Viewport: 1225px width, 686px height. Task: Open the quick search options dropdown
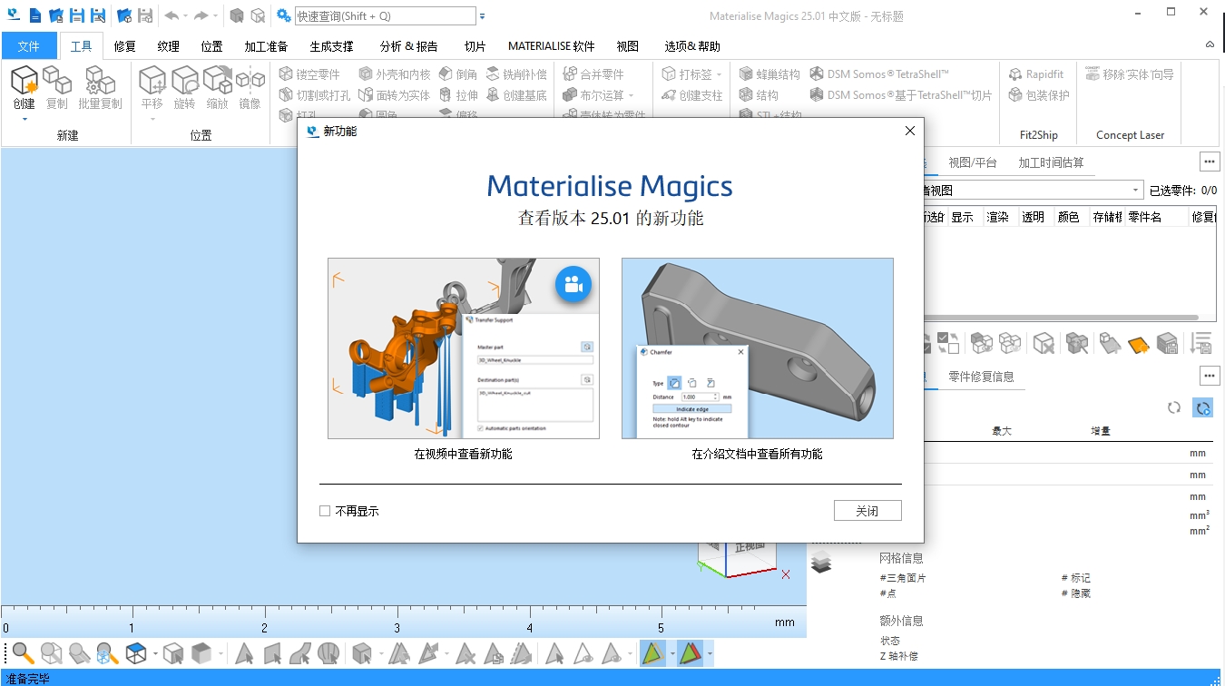coord(484,15)
